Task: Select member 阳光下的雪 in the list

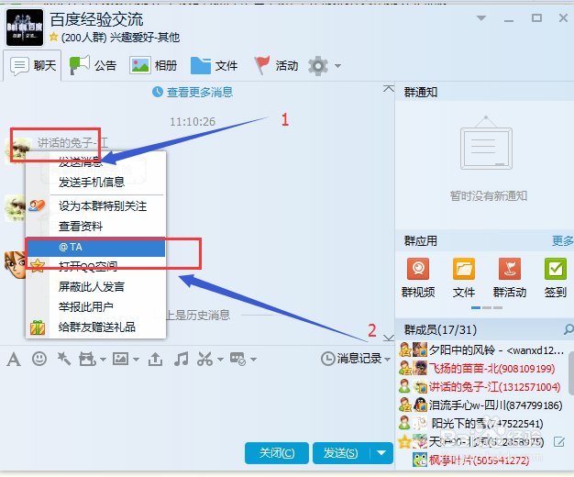Action: [x=481, y=423]
